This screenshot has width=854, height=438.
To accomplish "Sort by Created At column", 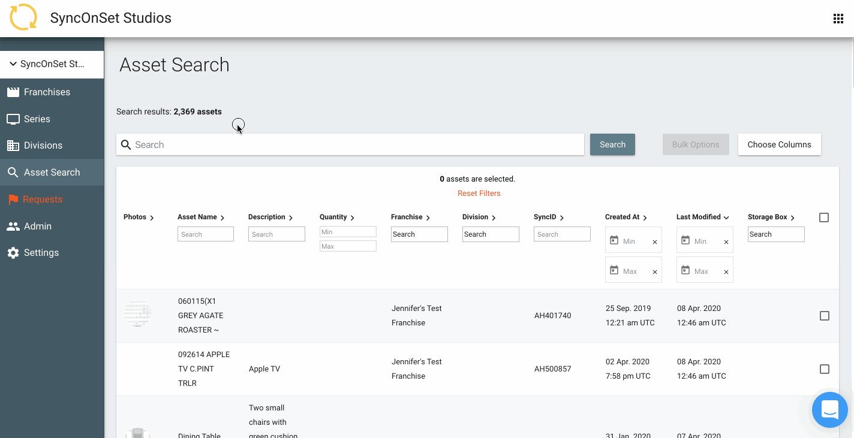I will click(626, 217).
